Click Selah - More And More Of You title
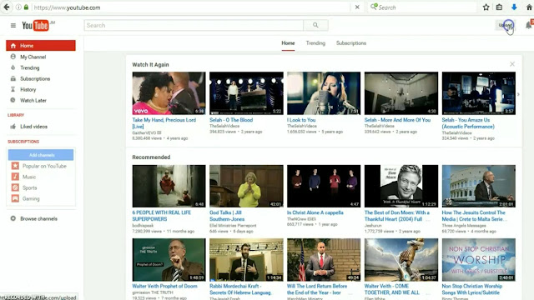 coord(397,120)
